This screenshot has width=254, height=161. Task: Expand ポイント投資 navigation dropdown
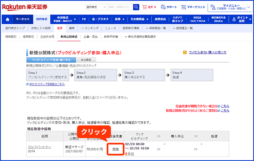pyautogui.click(x=241, y=19)
